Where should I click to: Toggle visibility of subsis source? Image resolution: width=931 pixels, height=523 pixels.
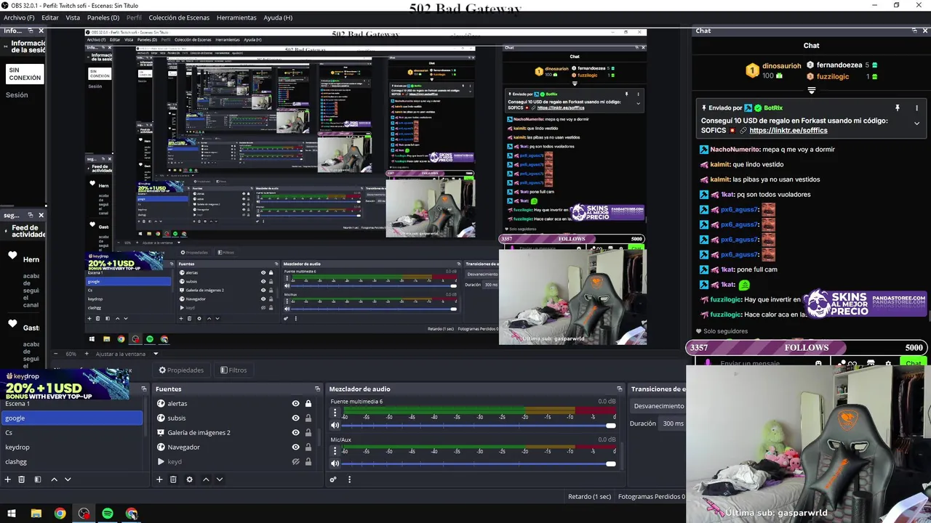pyautogui.click(x=295, y=418)
